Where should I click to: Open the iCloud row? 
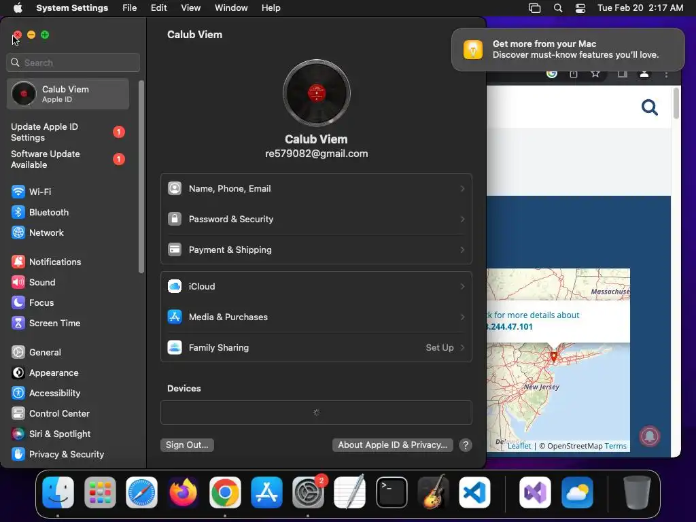click(x=316, y=286)
